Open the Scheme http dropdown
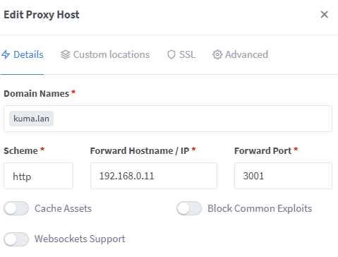 coord(38,176)
